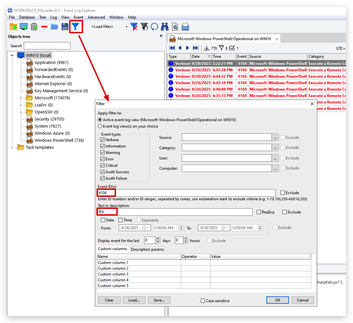Click the Clear button in Filter dialog
Image resolution: width=353 pixels, height=323 pixels.
[109, 300]
